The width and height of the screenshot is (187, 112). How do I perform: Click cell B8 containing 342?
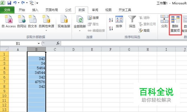[36, 87]
